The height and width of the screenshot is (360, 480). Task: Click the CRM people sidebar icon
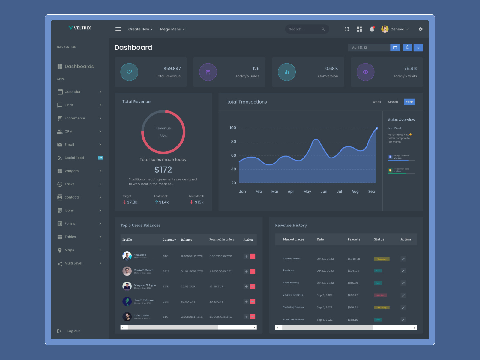(x=60, y=131)
